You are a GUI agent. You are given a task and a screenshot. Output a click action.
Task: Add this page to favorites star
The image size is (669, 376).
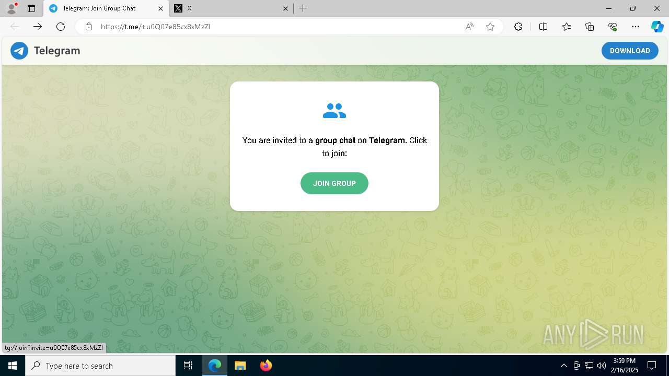pos(490,27)
